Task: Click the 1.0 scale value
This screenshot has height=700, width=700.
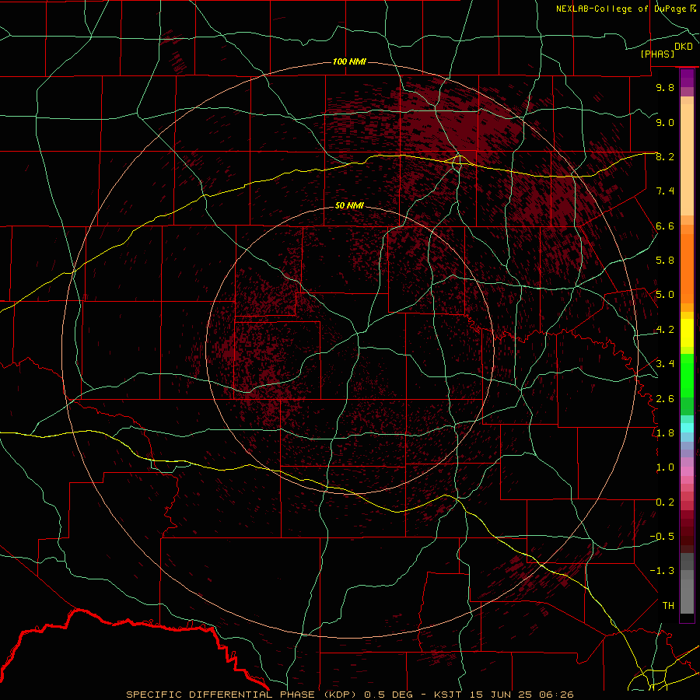Action: point(665,467)
